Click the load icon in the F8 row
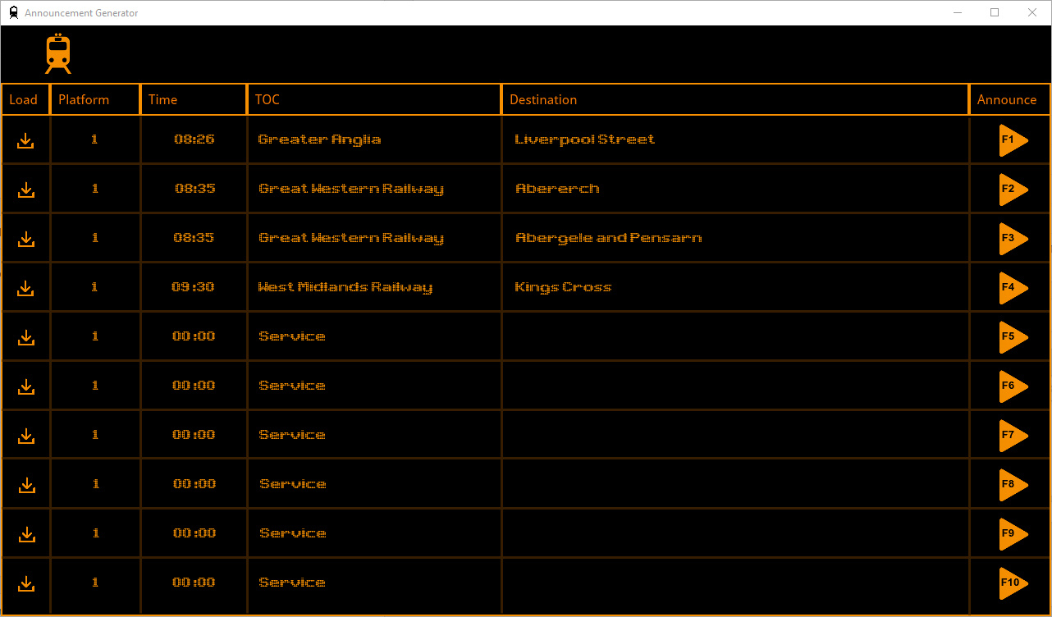The height and width of the screenshot is (617, 1052). (x=26, y=486)
